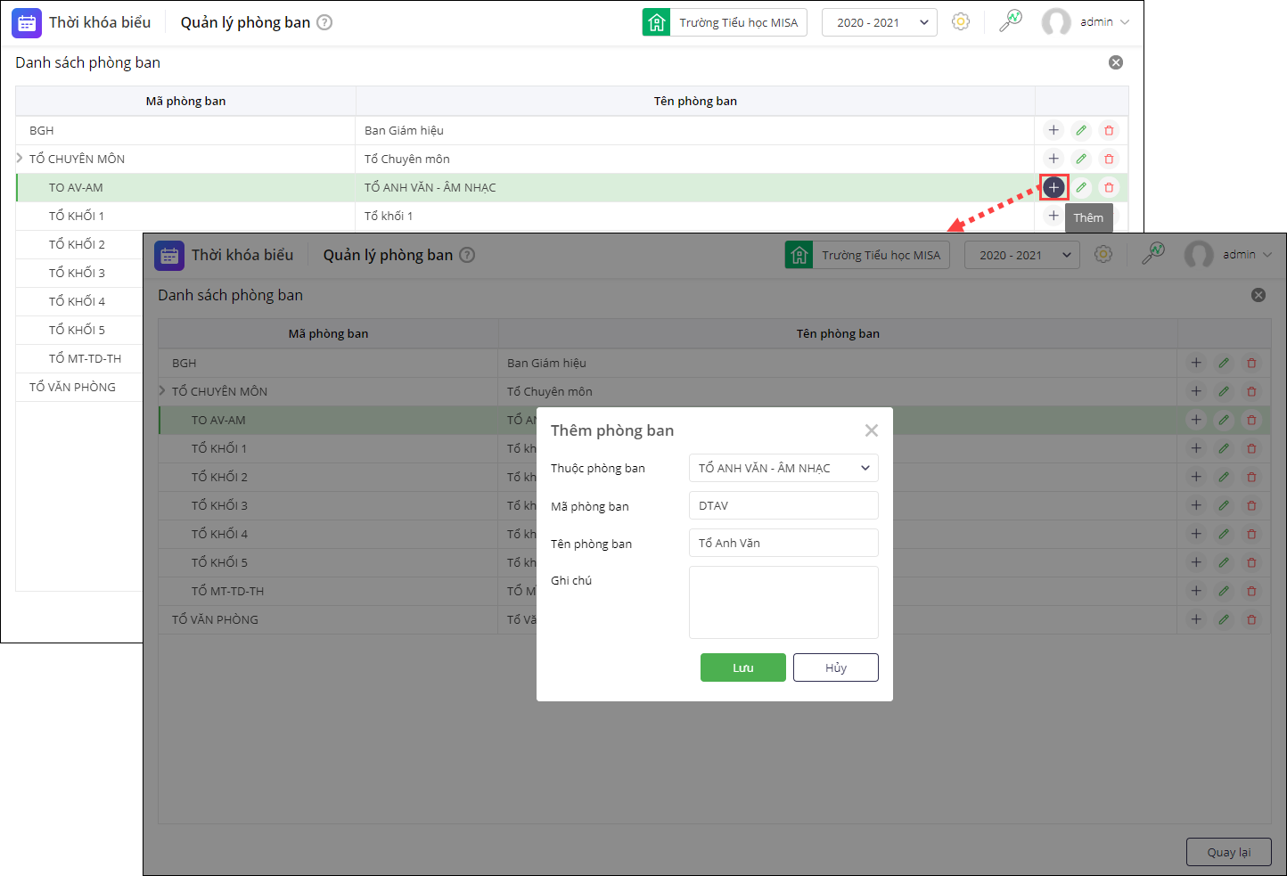Select the TỔ VĂN PHÒNG row in back window

(79, 387)
